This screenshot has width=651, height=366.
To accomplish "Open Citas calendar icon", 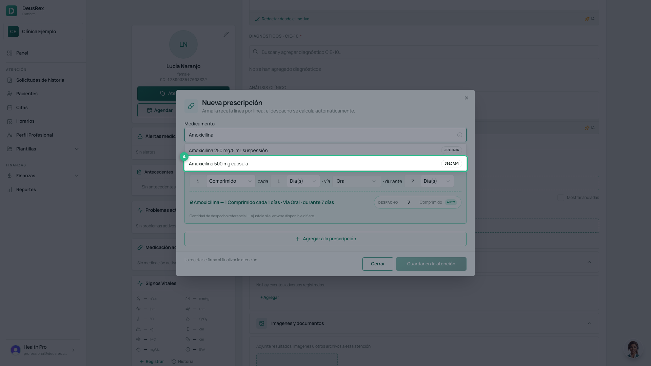I will pyautogui.click(x=9, y=107).
